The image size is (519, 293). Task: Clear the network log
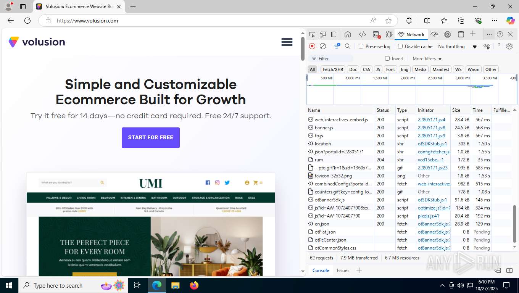tap(323, 46)
